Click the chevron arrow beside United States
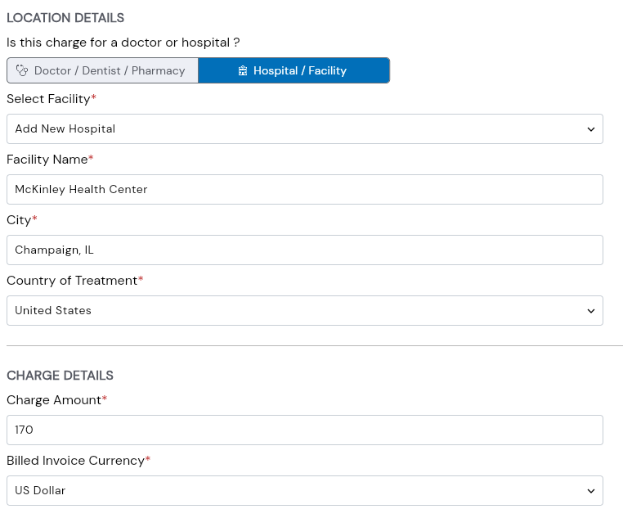The width and height of the screenshot is (623, 518). [591, 311]
